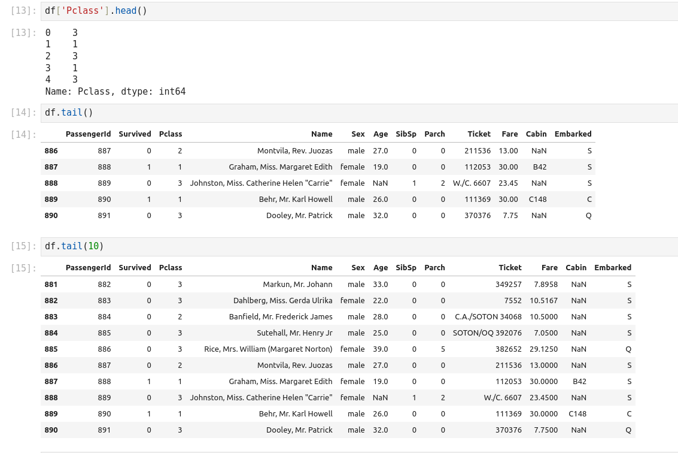
Task: Click the 'Dahlberg, Miss. Gerda Ulrika' name cell
Action: tap(282, 301)
